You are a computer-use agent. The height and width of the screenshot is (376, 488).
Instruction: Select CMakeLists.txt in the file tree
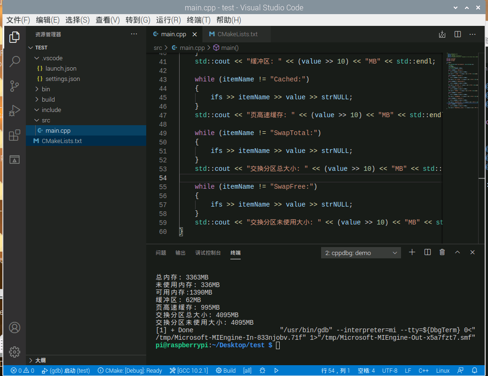coord(86,141)
